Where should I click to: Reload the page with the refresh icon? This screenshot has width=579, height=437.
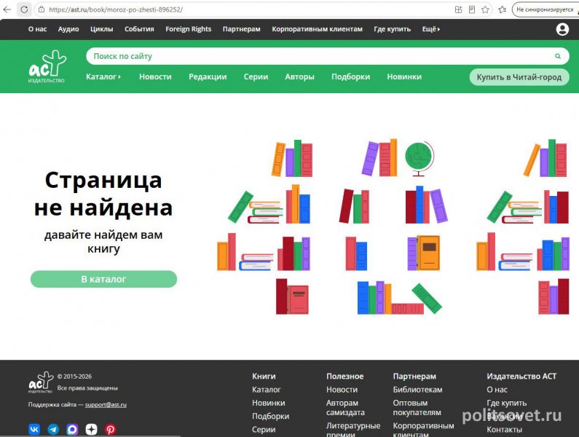[24, 9]
